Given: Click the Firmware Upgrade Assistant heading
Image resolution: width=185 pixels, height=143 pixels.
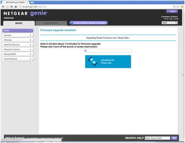Looking at the screenshot, I should pos(58,30).
